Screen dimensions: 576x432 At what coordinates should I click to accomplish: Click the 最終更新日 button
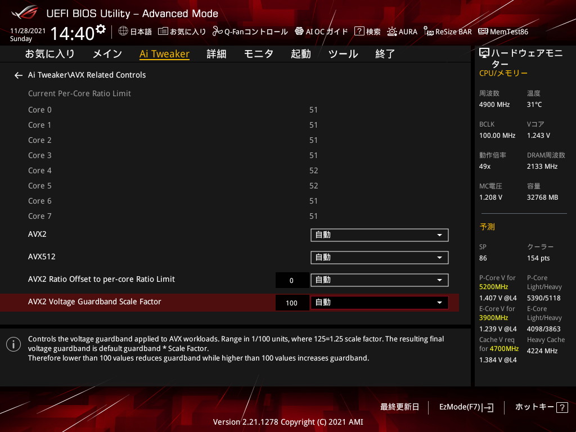point(400,407)
